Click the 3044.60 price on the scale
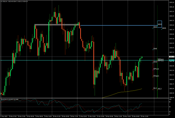 pos(172,25)
